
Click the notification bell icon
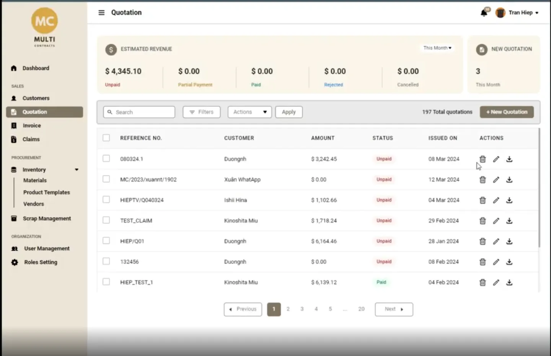pyautogui.click(x=484, y=13)
